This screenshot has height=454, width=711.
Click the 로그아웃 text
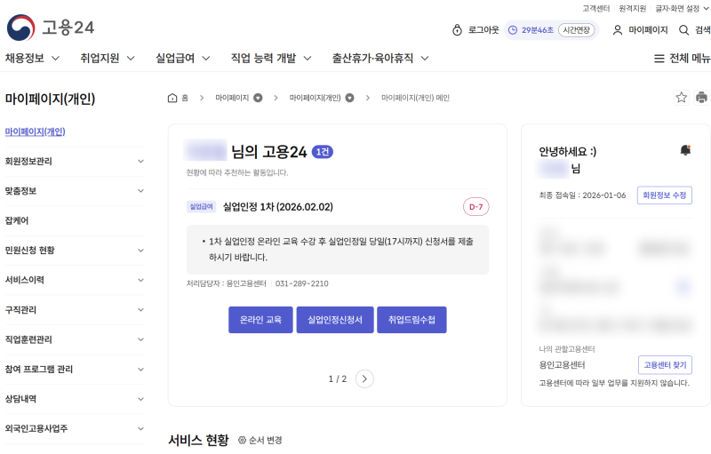pyautogui.click(x=483, y=30)
